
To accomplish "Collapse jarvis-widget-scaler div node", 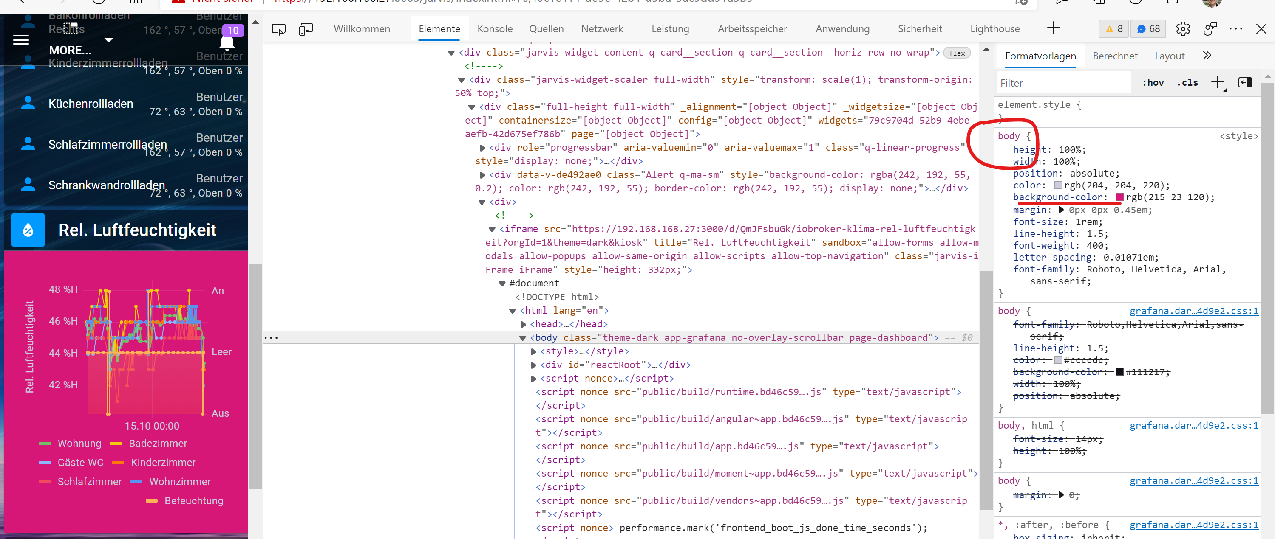I will [461, 80].
